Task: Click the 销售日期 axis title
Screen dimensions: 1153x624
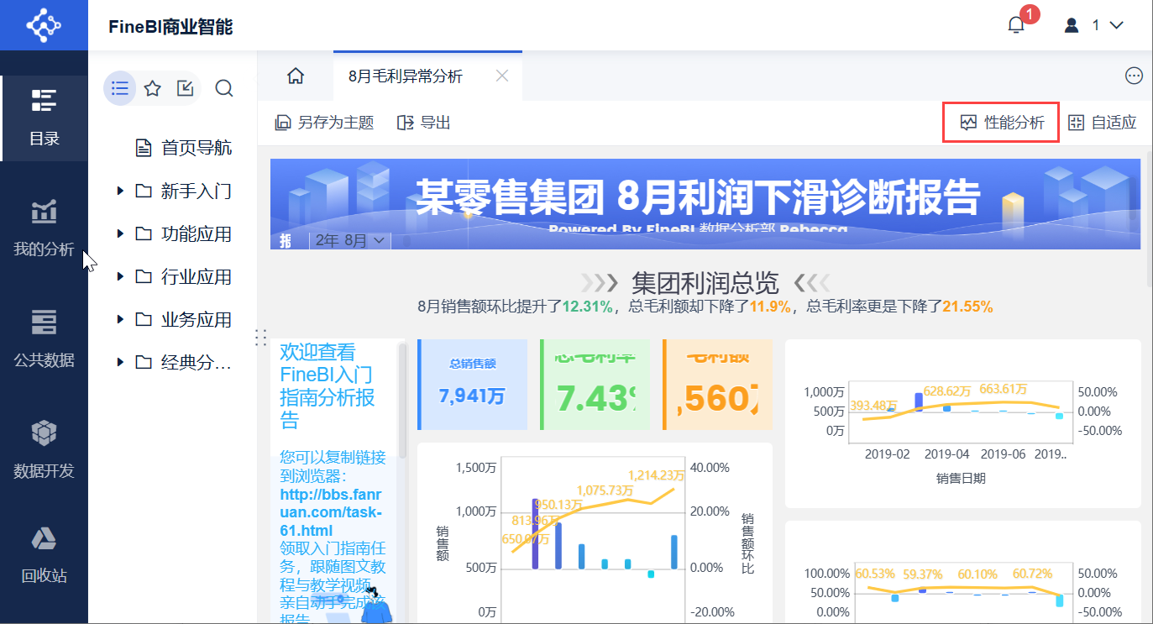Action: pyautogui.click(x=961, y=478)
